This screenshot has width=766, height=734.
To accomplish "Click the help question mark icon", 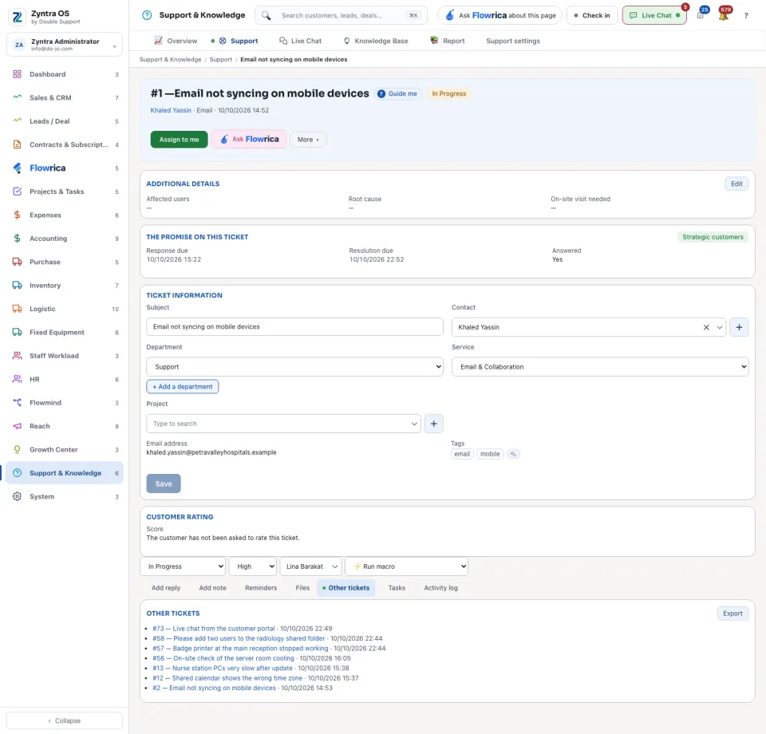I will 746,16.
